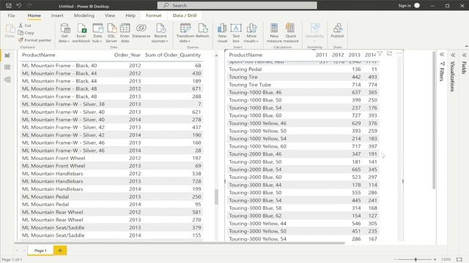The height and width of the screenshot is (263, 469).
Task: Add a new page with plus button
Action: 60,251
